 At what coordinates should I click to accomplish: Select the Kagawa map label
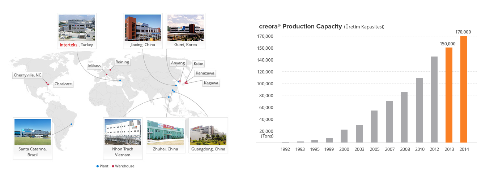pos(211,83)
